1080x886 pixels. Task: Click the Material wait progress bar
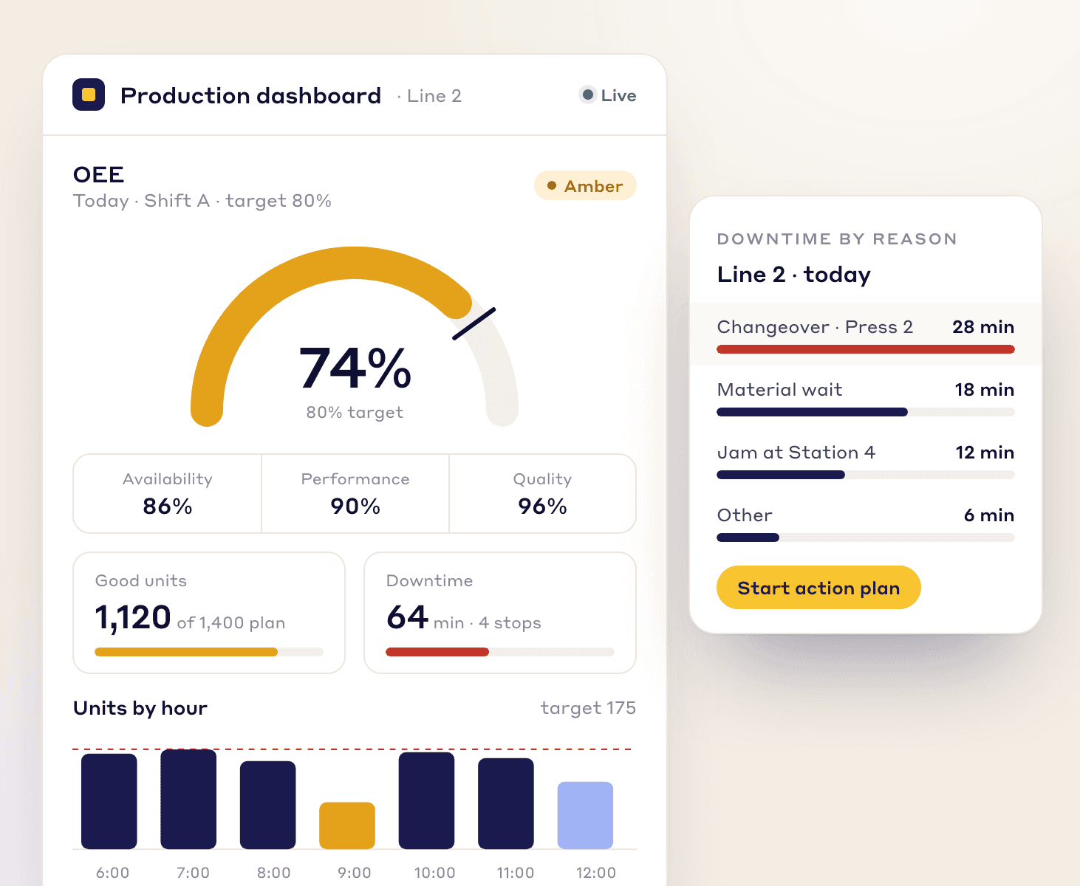tap(866, 412)
